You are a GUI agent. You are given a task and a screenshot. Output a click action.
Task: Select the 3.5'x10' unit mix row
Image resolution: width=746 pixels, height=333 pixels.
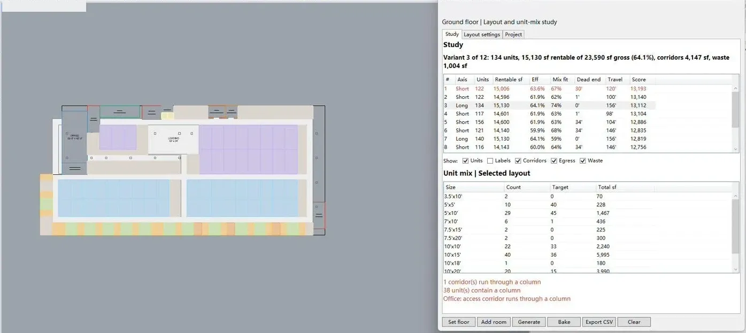coord(548,196)
